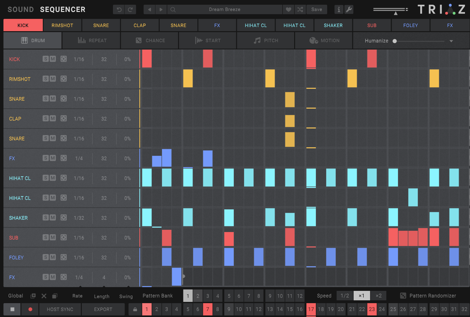The height and width of the screenshot is (317, 470).
Task: Randomize the KICK lane dice icon
Action: click(x=64, y=59)
